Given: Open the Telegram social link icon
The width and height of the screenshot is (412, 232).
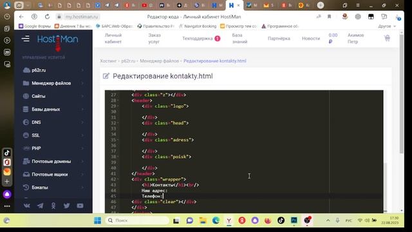Looking at the screenshot, I should 40,206.
